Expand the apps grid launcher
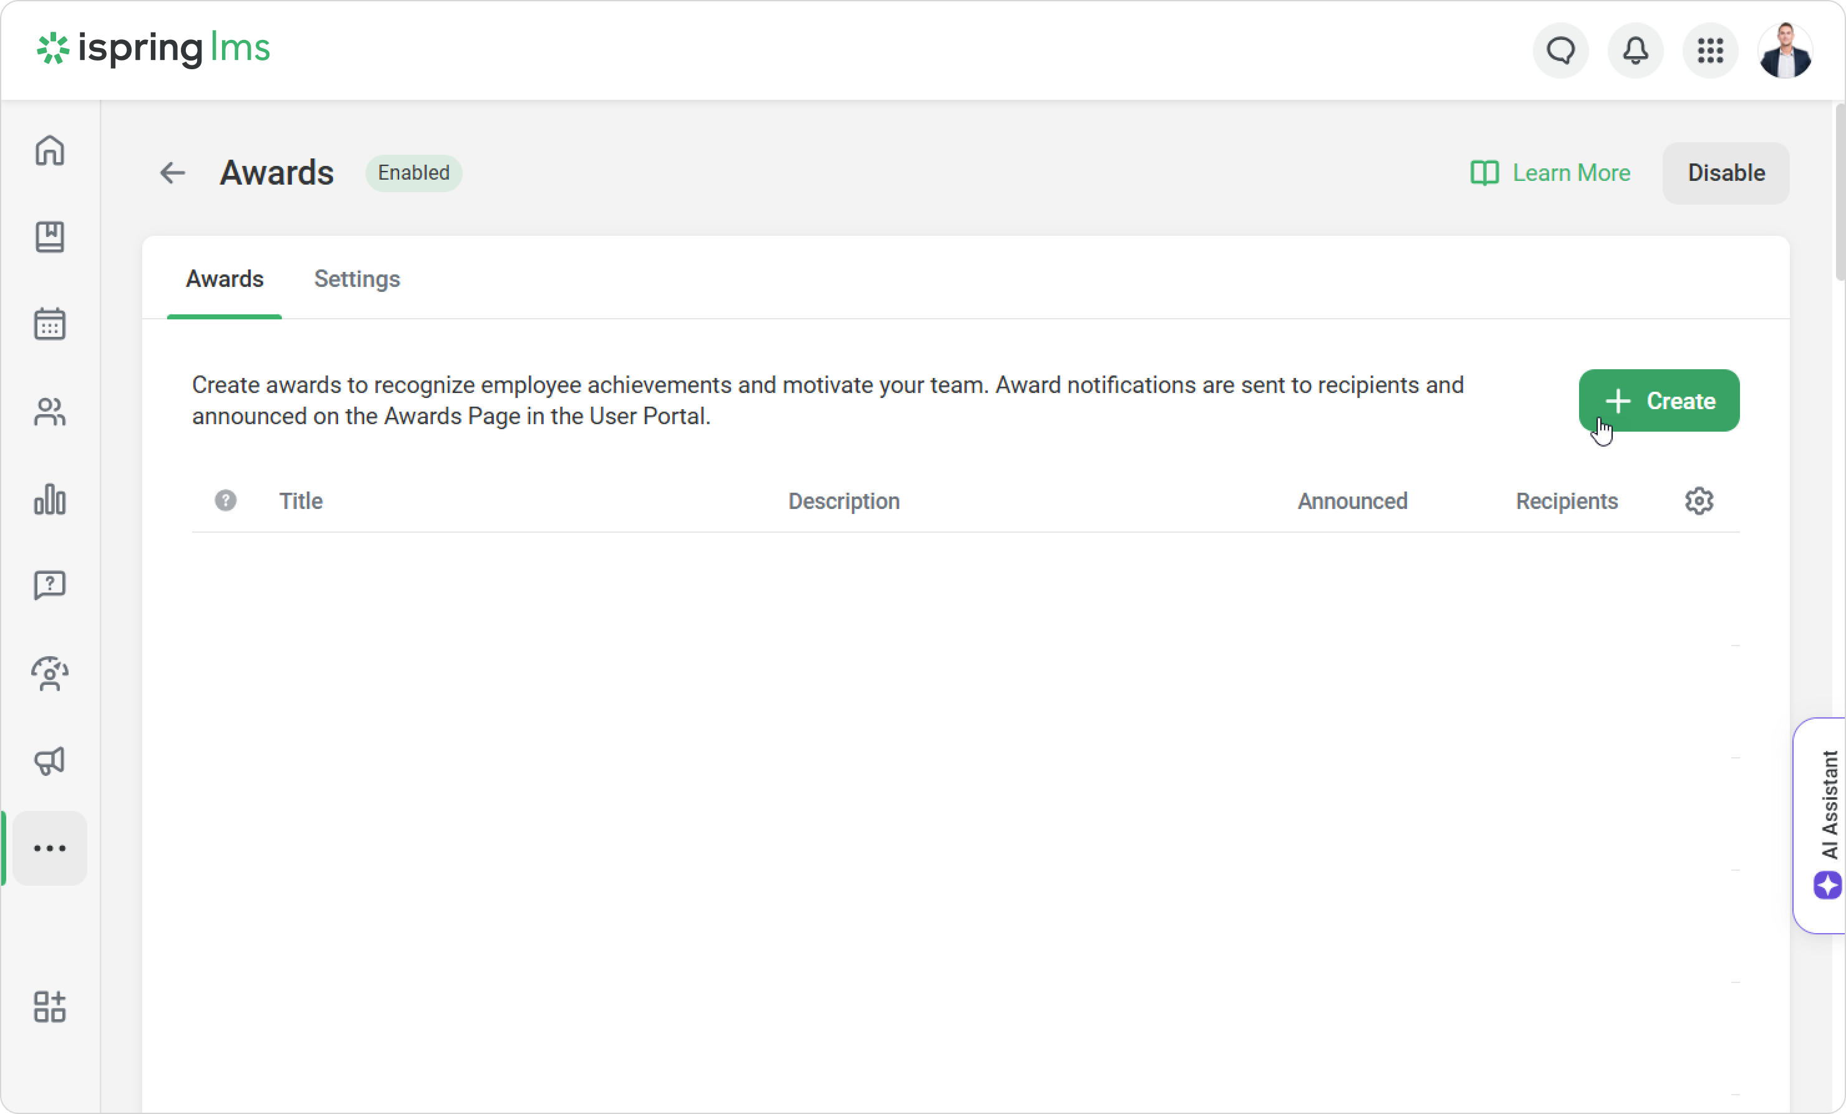The width and height of the screenshot is (1846, 1114). [1711, 51]
